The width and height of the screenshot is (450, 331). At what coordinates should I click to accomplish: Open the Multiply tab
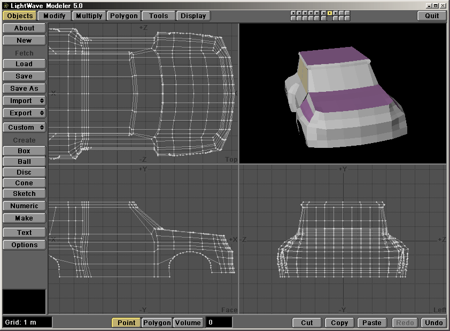point(89,16)
